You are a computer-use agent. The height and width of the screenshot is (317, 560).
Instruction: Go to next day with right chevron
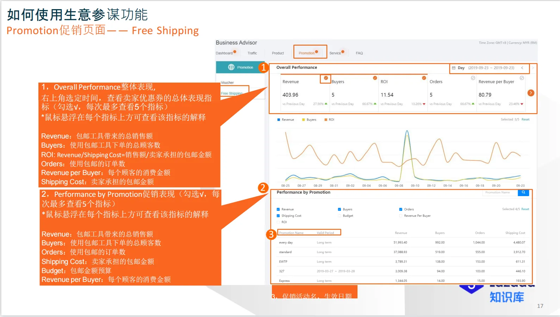pyautogui.click(x=533, y=68)
